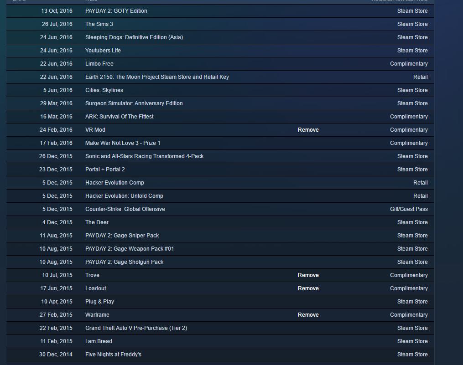Click the date '29 Mar, 2016'

coord(56,103)
